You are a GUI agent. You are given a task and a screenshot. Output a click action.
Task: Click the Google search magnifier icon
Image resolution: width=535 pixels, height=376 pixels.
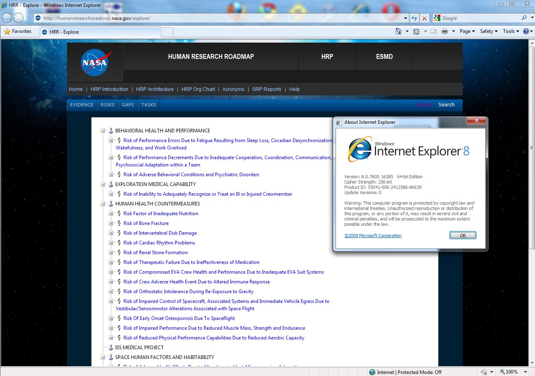[524, 18]
